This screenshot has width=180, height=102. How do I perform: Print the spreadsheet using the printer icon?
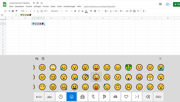click(x=13, y=11)
